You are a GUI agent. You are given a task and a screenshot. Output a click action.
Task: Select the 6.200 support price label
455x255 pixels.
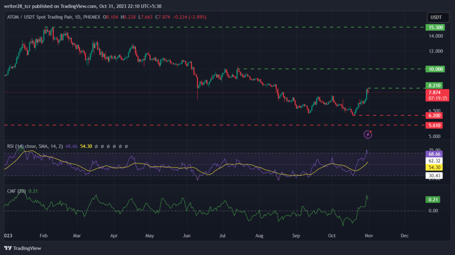coord(434,116)
